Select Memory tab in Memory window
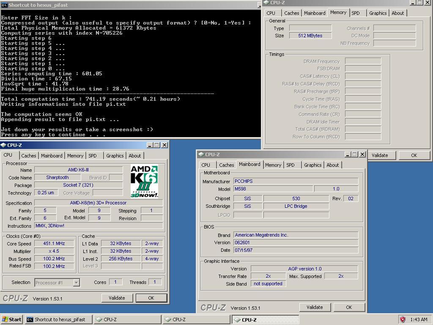This screenshot has width=433, height=325. [x=338, y=12]
